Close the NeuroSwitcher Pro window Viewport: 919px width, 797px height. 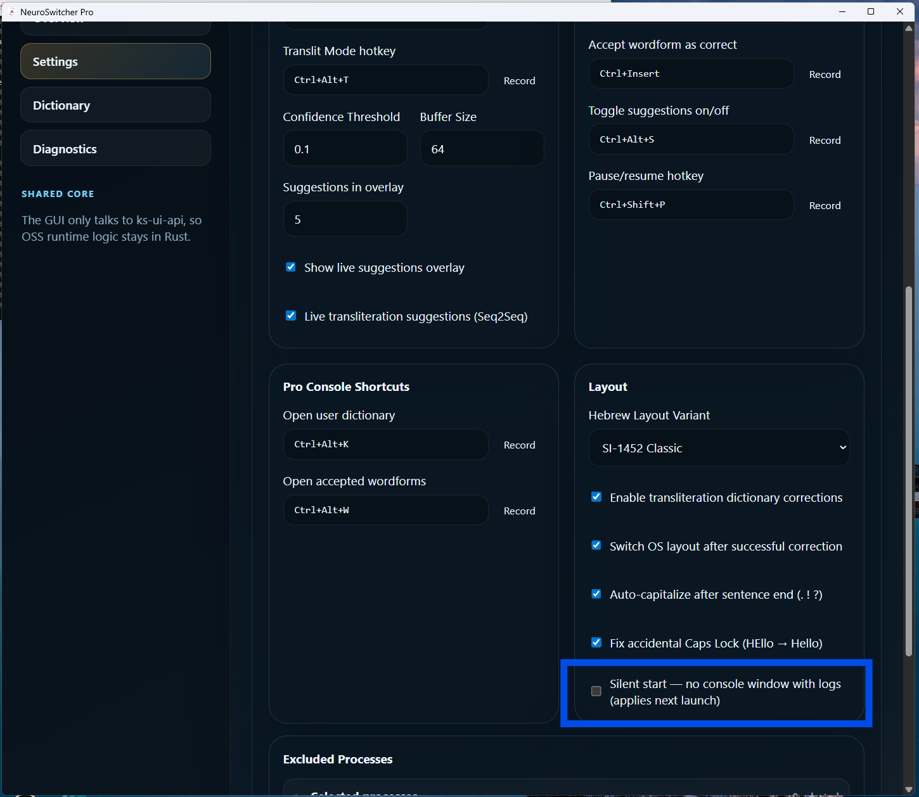pyautogui.click(x=900, y=11)
